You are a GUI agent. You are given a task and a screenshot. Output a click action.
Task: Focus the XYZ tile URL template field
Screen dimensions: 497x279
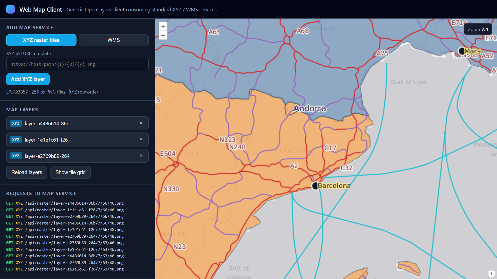tap(77, 64)
